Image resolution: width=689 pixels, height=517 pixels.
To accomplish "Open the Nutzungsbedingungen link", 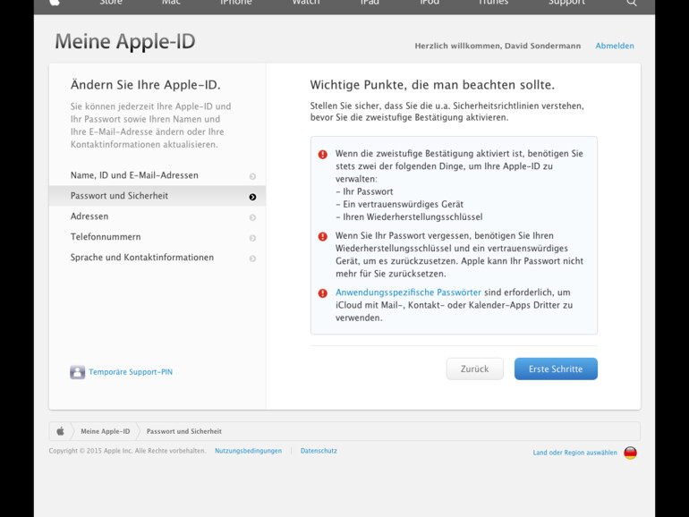I will (x=248, y=451).
